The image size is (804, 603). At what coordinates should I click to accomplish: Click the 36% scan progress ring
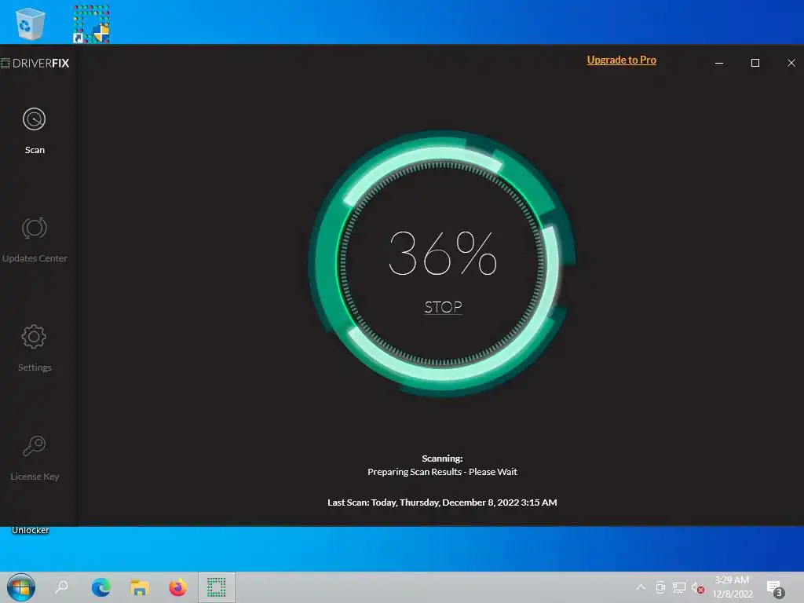point(442,263)
